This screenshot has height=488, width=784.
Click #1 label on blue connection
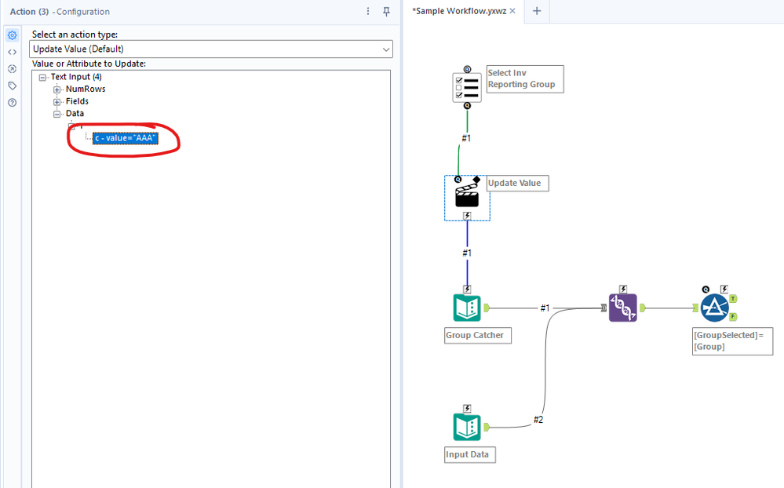tap(466, 253)
